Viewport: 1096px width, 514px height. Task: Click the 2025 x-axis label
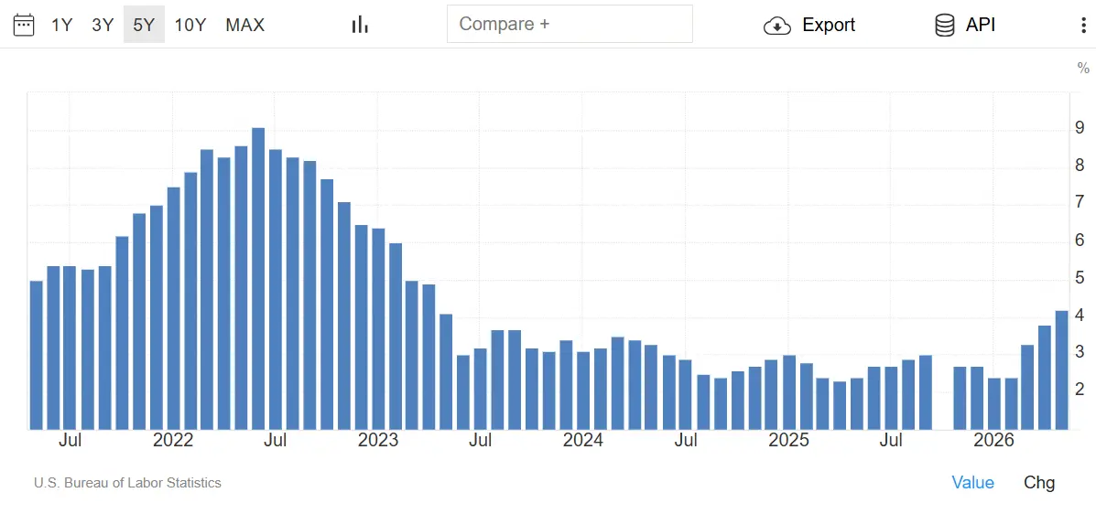788,441
